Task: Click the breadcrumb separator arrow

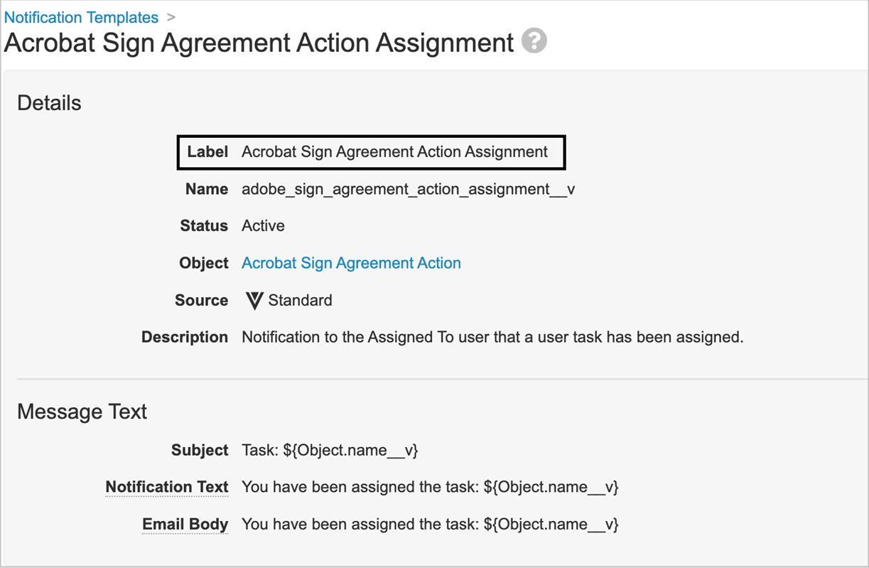Action: (x=171, y=17)
